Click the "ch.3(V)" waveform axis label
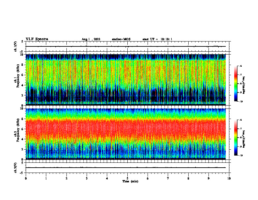Viewport: 258px width, 200px height. pos(16,168)
